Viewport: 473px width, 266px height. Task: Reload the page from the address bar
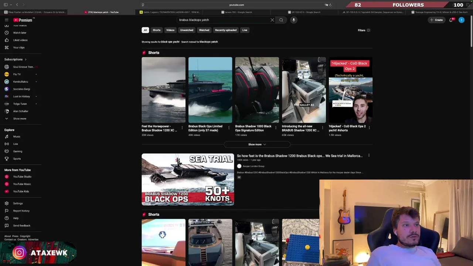[330, 5]
